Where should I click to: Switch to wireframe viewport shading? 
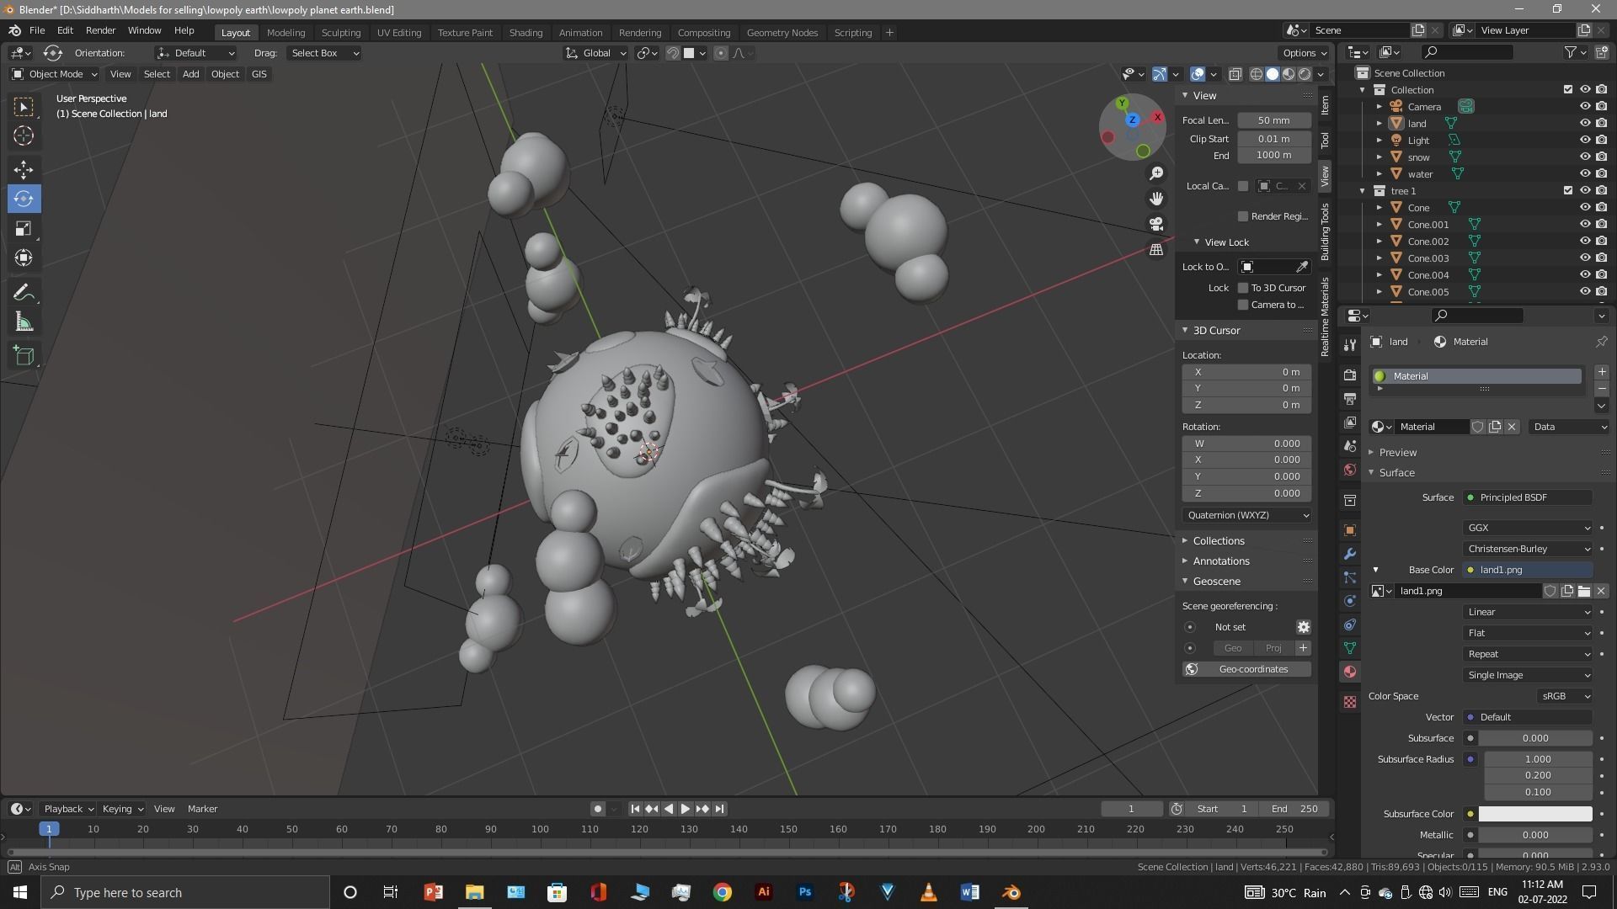tap(1256, 74)
